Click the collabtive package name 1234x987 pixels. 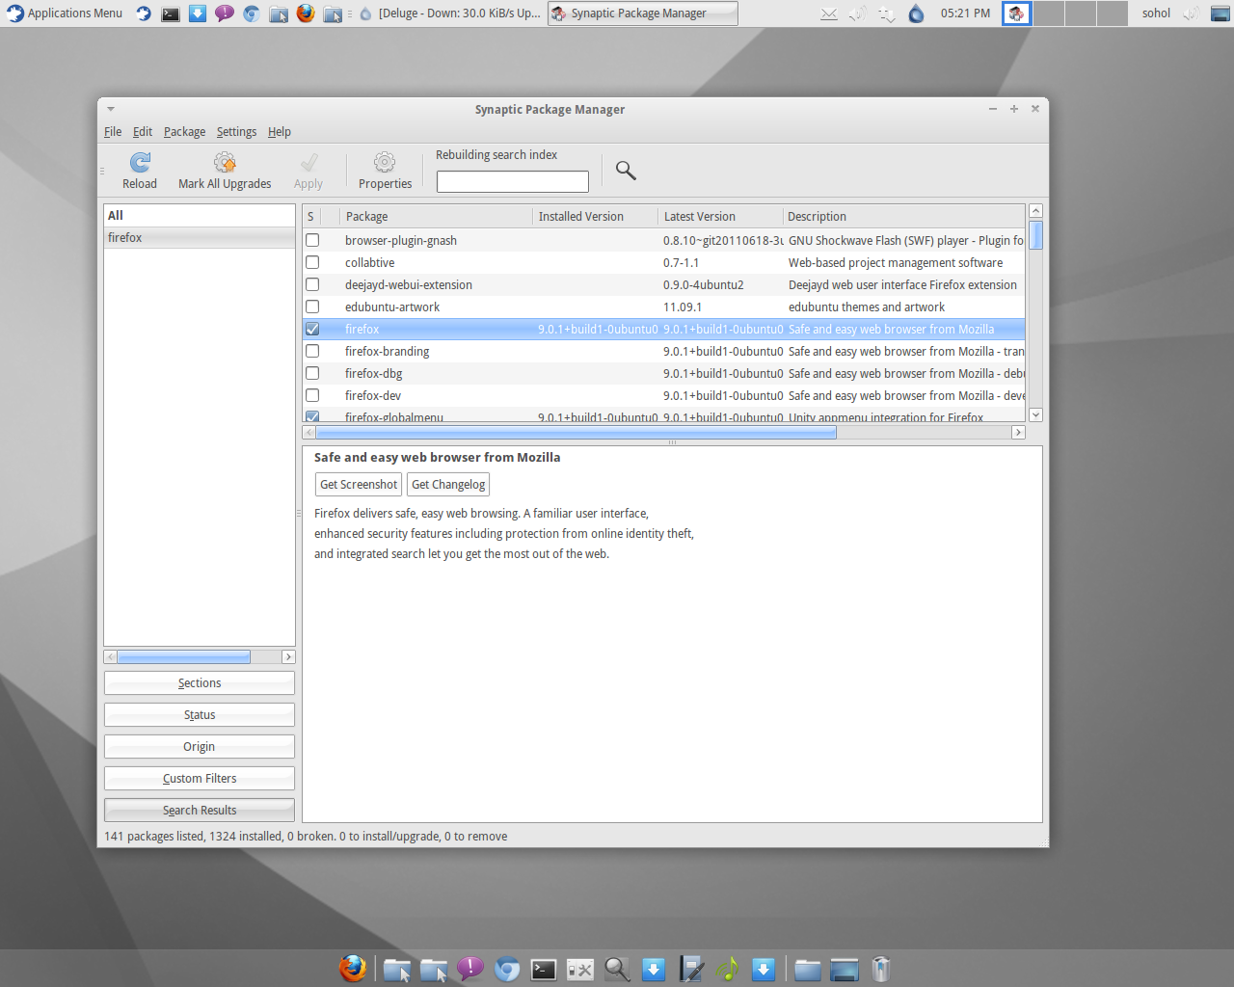pos(370,263)
